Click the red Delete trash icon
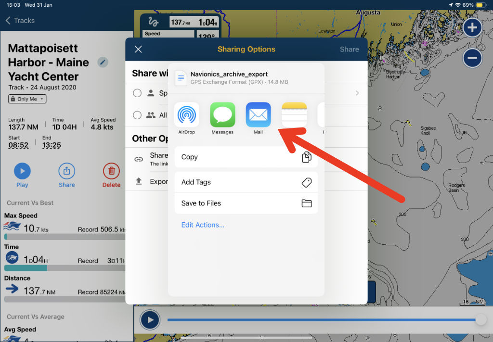The image size is (493, 342). point(111,171)
